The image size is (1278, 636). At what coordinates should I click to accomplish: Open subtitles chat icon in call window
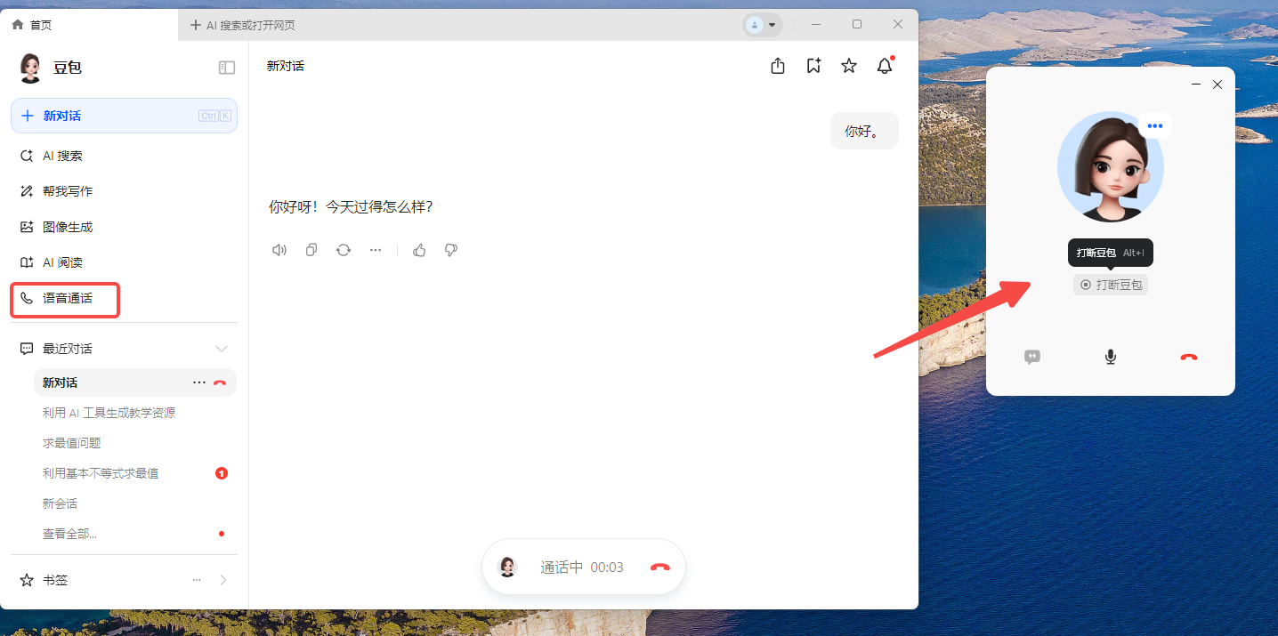[x=1032, y=357]
